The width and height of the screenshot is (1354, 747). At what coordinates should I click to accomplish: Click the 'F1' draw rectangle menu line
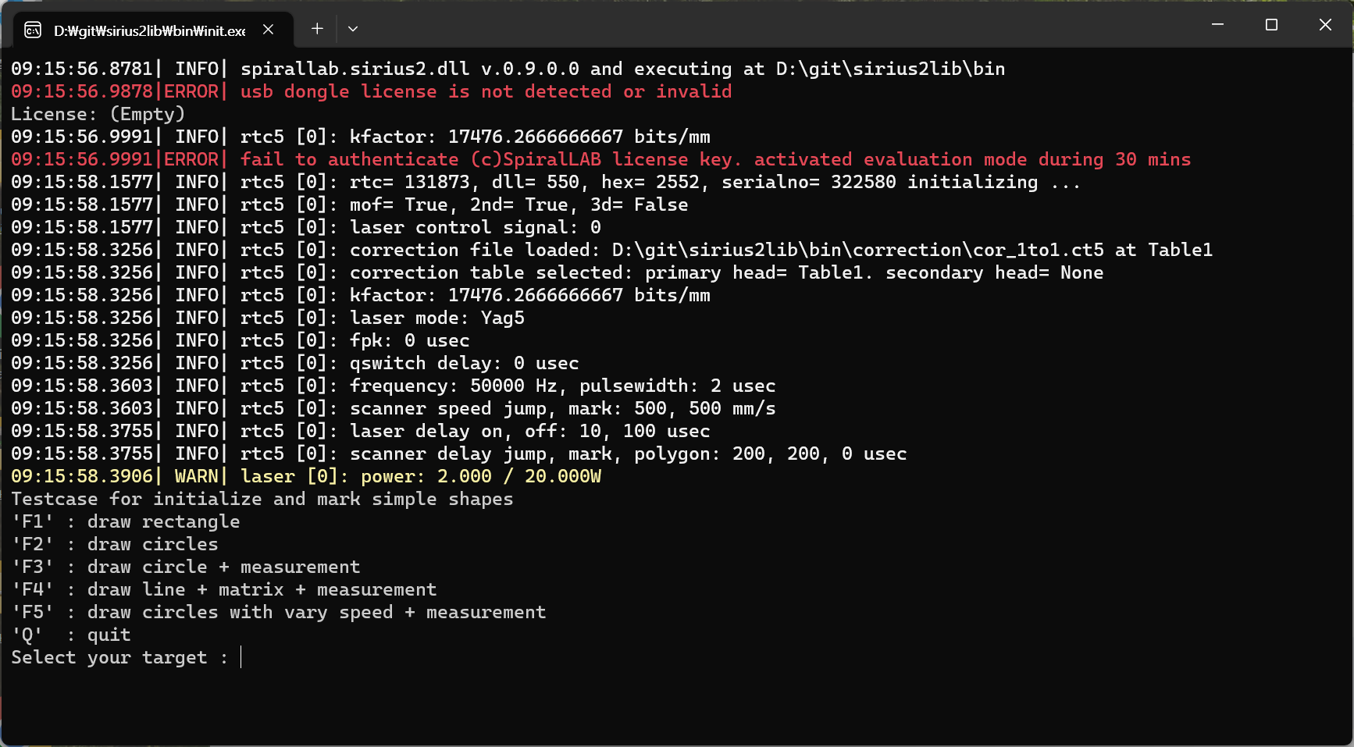[126, 521]
